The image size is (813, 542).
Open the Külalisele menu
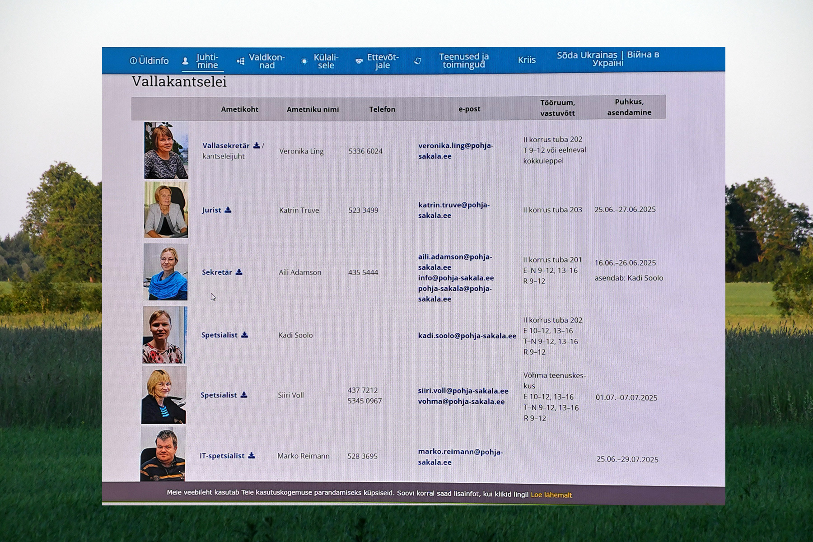(320, 61)
